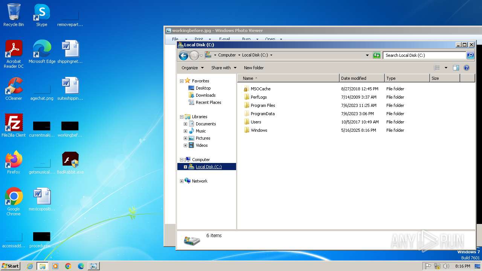Viewport: 482px width, 271px height.
Task: Click the refresh button in address bar
Action: pyautogui.click(x=377, y=55)
